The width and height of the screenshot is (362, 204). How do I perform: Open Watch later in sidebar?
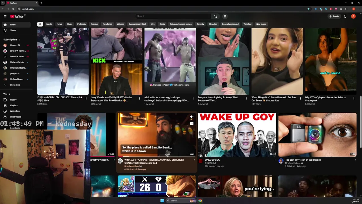tap(16, 111)
